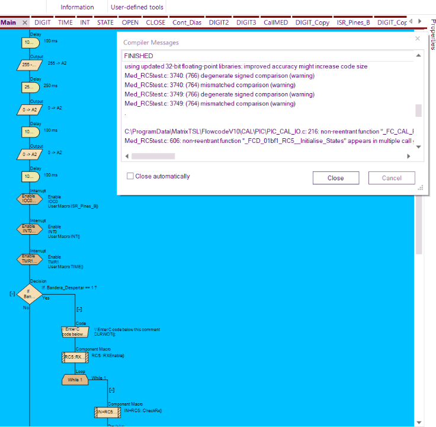Image resolution: width=436 pixels, height=427 pixels.
Task: Switch to the INT tab
Action: coord(85,23)
